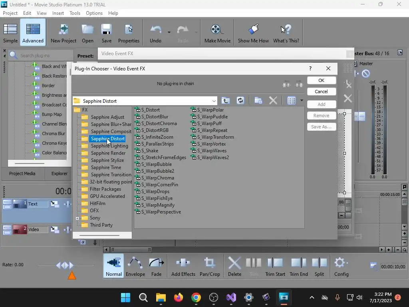Open Pan/Crop tool

click(x=210, y=266)
